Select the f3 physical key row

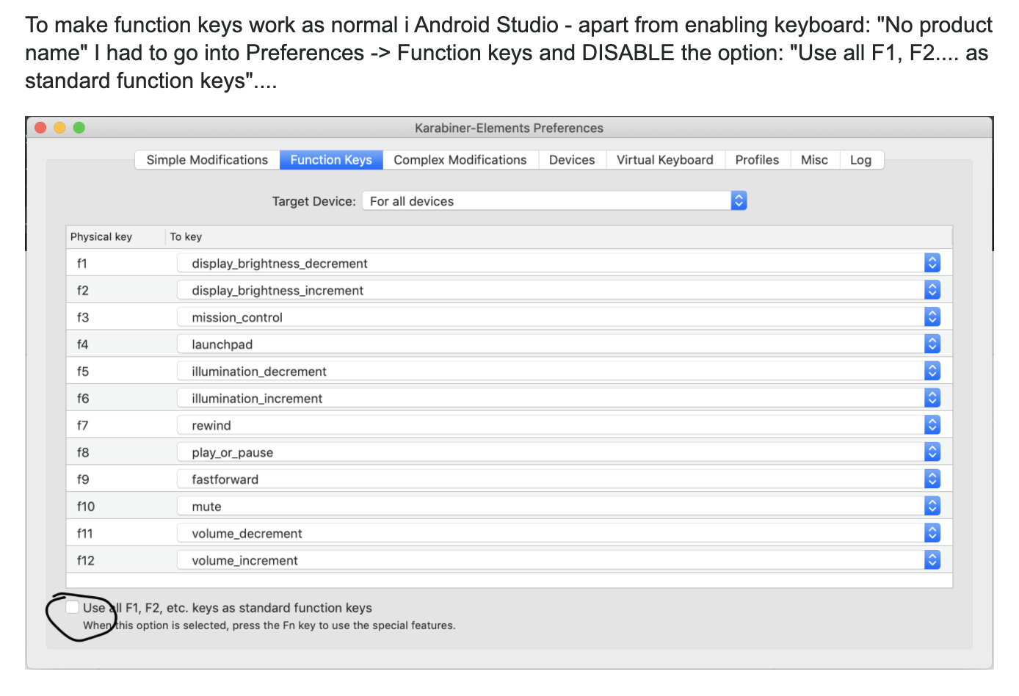tap(83, 317)
